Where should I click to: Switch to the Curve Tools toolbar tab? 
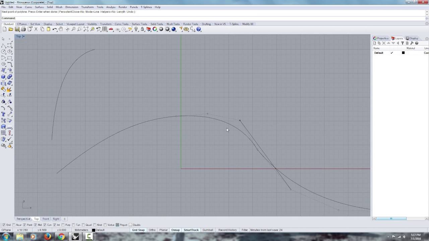pyautogui.click(x=121, y=24)
